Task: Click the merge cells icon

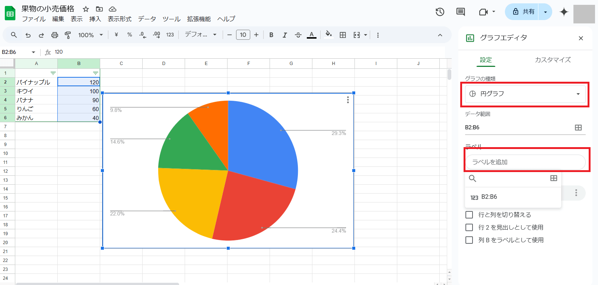Action: [x=357, y=35]
